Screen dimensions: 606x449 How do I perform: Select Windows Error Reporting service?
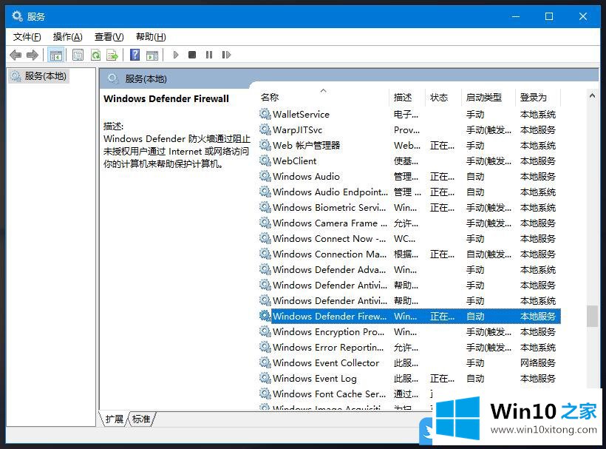(409, 347)
